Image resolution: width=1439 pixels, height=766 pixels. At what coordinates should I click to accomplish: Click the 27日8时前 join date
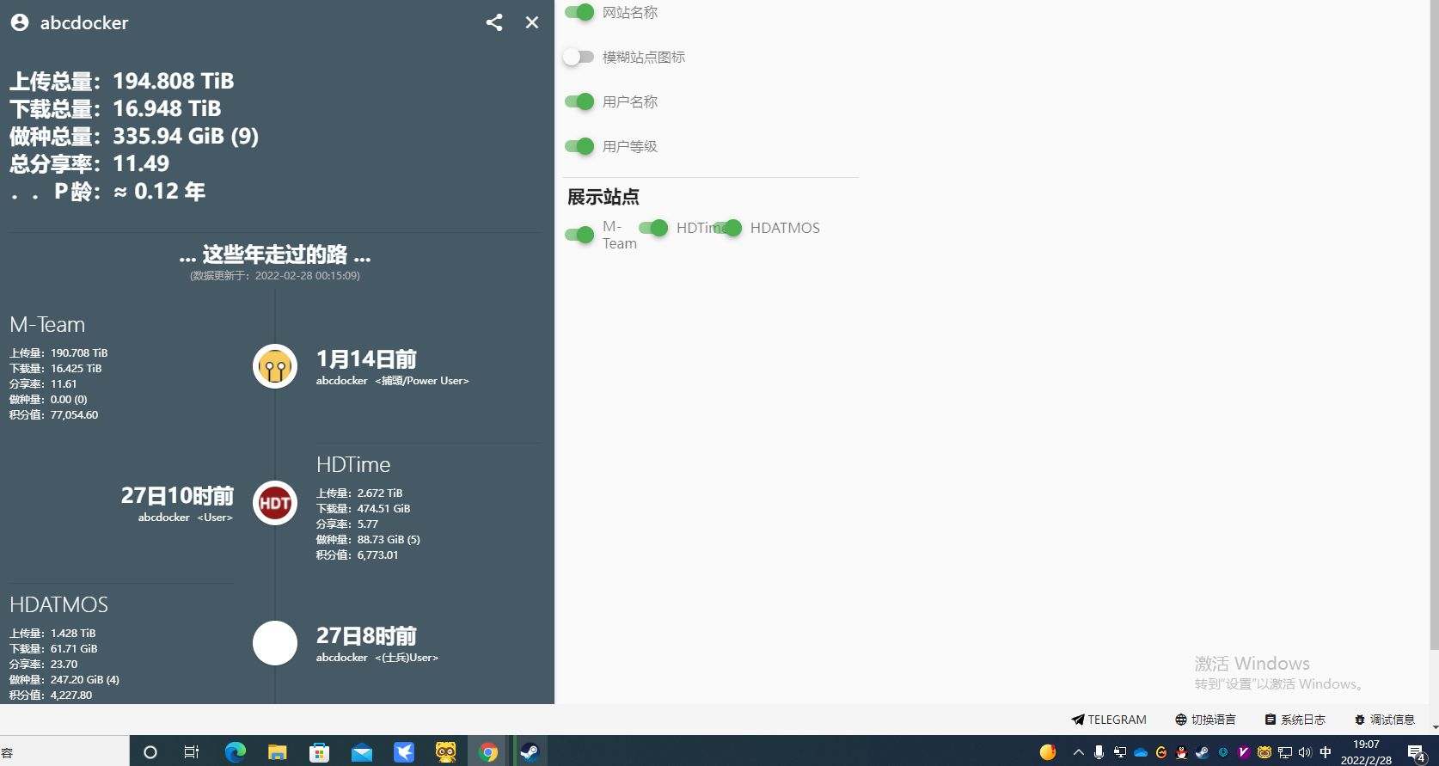[x=366, y=635]
